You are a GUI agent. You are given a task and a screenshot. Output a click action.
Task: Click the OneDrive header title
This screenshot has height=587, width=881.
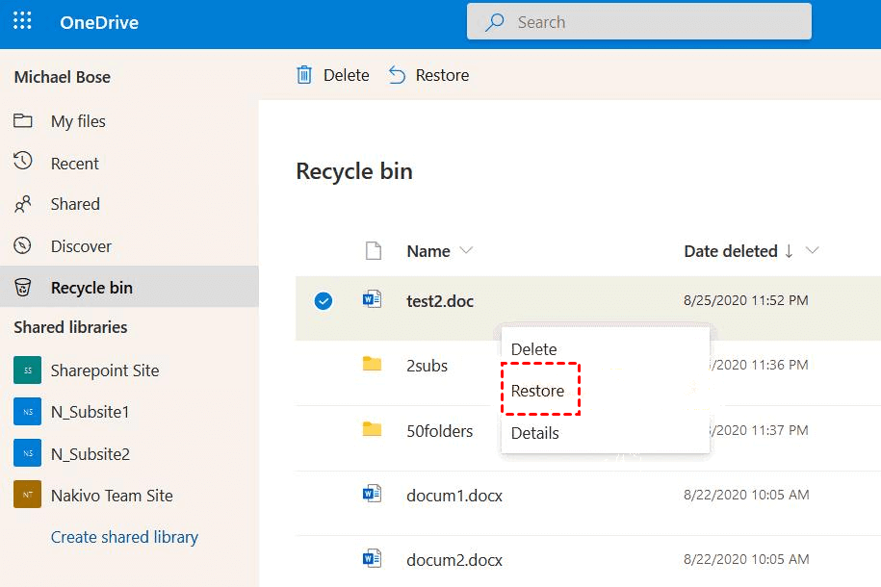(x=99, y=22)
